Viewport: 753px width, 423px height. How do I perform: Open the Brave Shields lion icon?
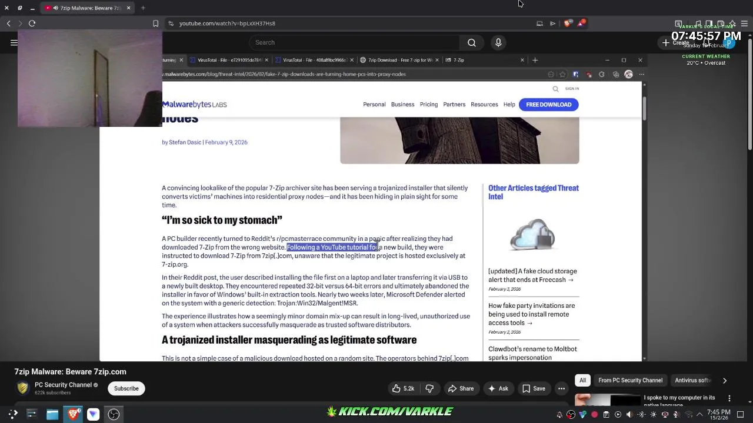tap(567, 23)
